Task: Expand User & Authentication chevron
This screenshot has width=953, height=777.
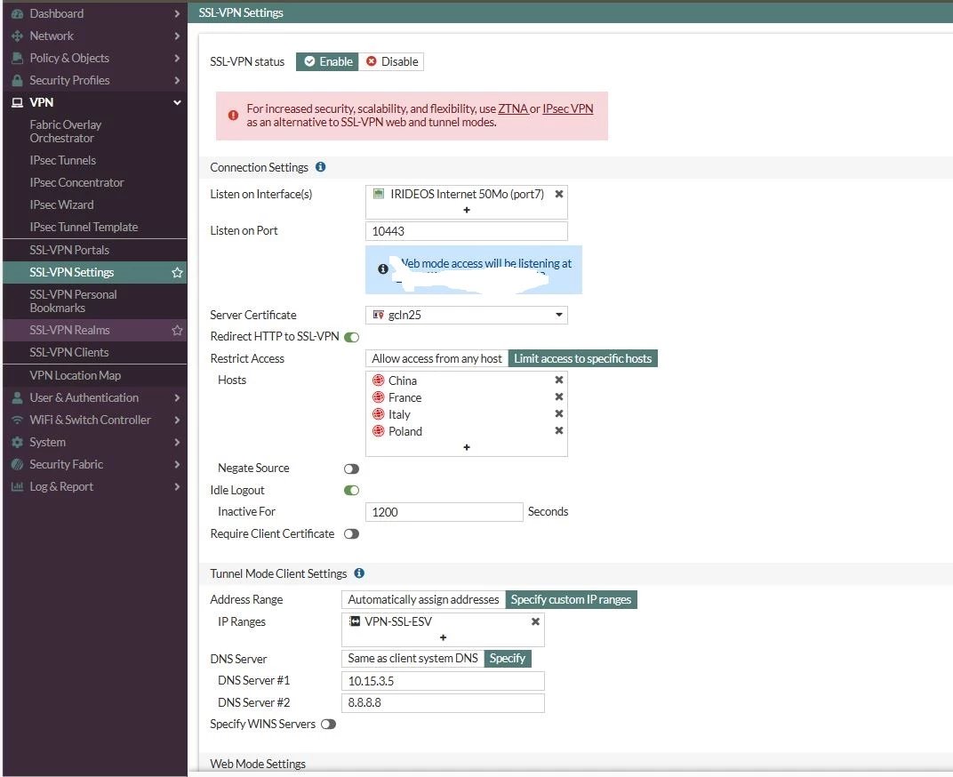Action: point(177,397)
